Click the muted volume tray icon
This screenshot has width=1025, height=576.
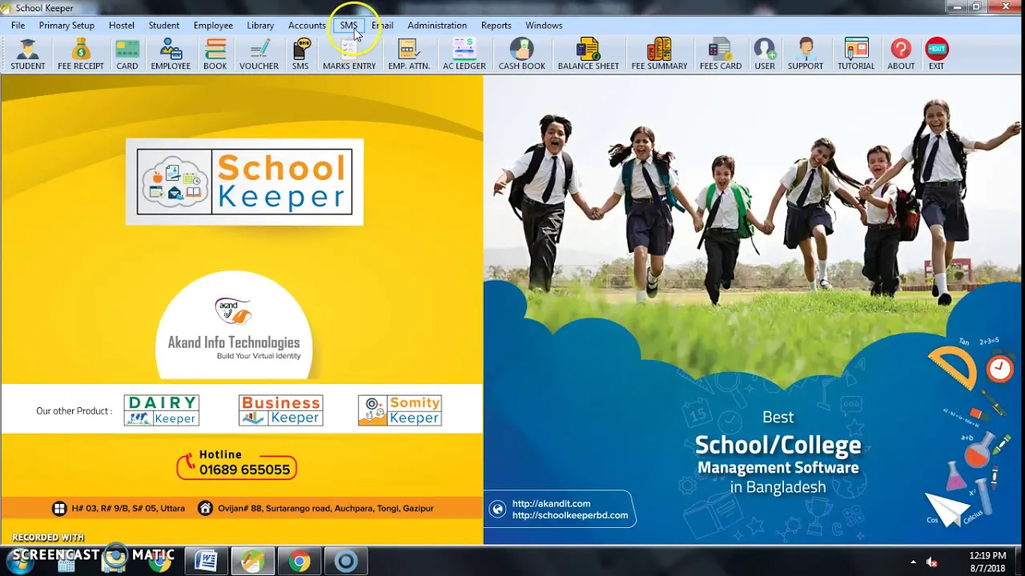(932, 562)
